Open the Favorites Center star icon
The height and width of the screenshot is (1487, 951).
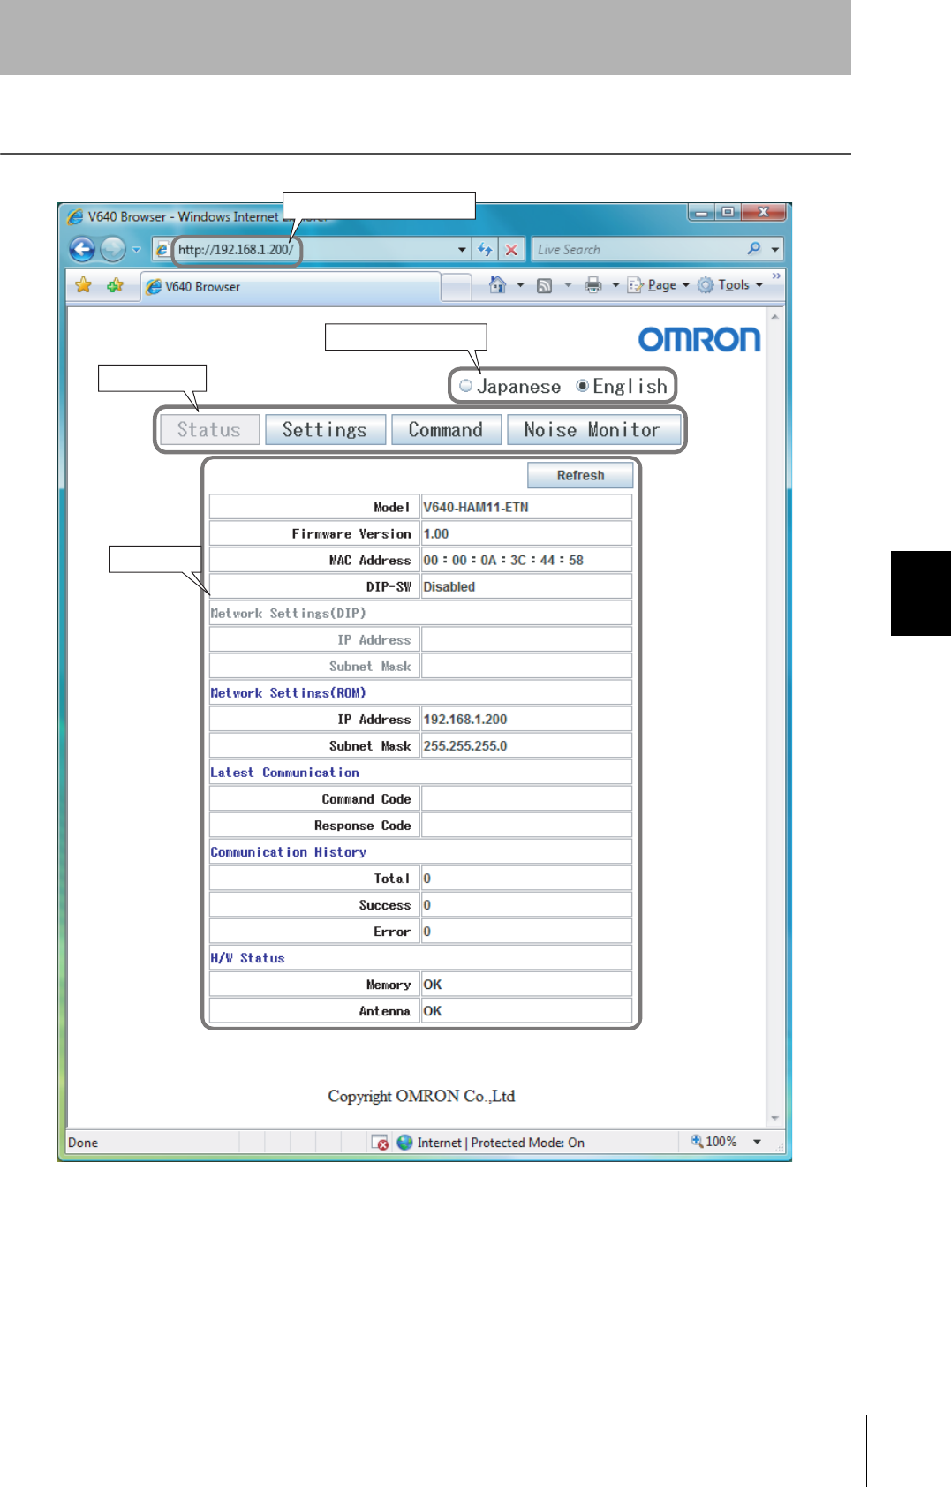tap(84, 285)
